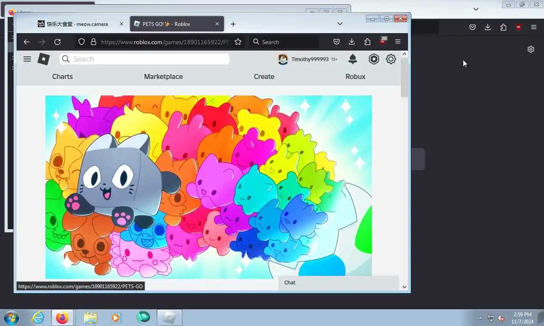Open the Create navigation link
544x326 pixels.
point(264,76)
